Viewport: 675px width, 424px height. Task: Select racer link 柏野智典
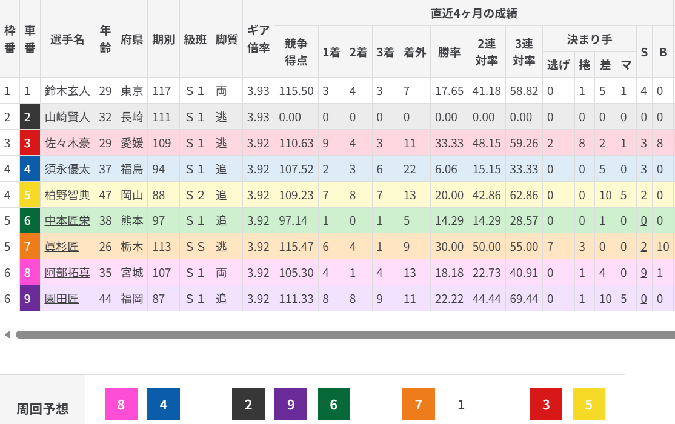[67, 195]
